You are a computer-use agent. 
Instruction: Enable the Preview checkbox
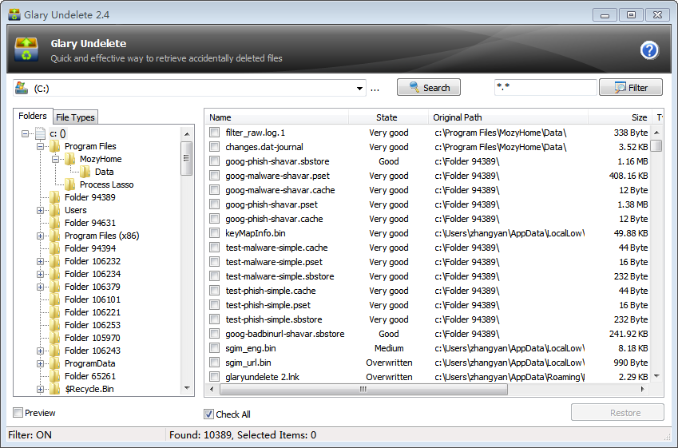[x=18, y=413]
